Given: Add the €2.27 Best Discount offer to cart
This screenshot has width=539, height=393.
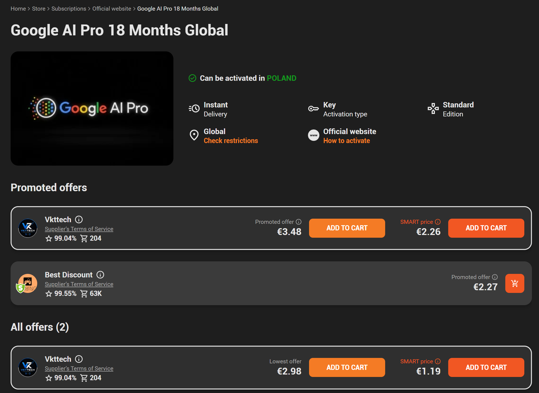Looking at the screenshot, I should tap(515, 283).
